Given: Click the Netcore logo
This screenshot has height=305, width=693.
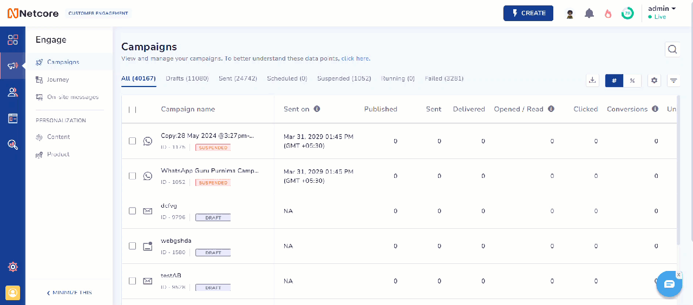Looking at the screenshot, I should [33, 13].
